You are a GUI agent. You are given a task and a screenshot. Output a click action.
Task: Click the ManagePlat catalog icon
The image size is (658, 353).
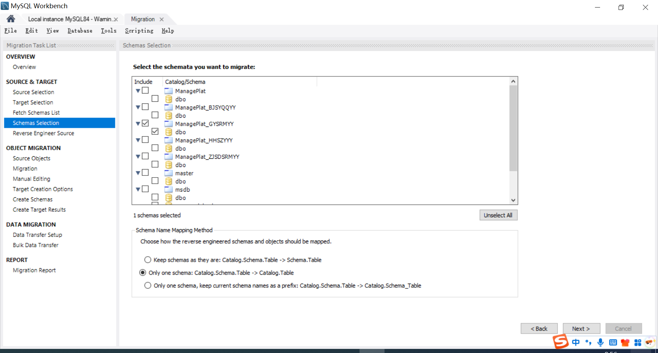[168, 91]
